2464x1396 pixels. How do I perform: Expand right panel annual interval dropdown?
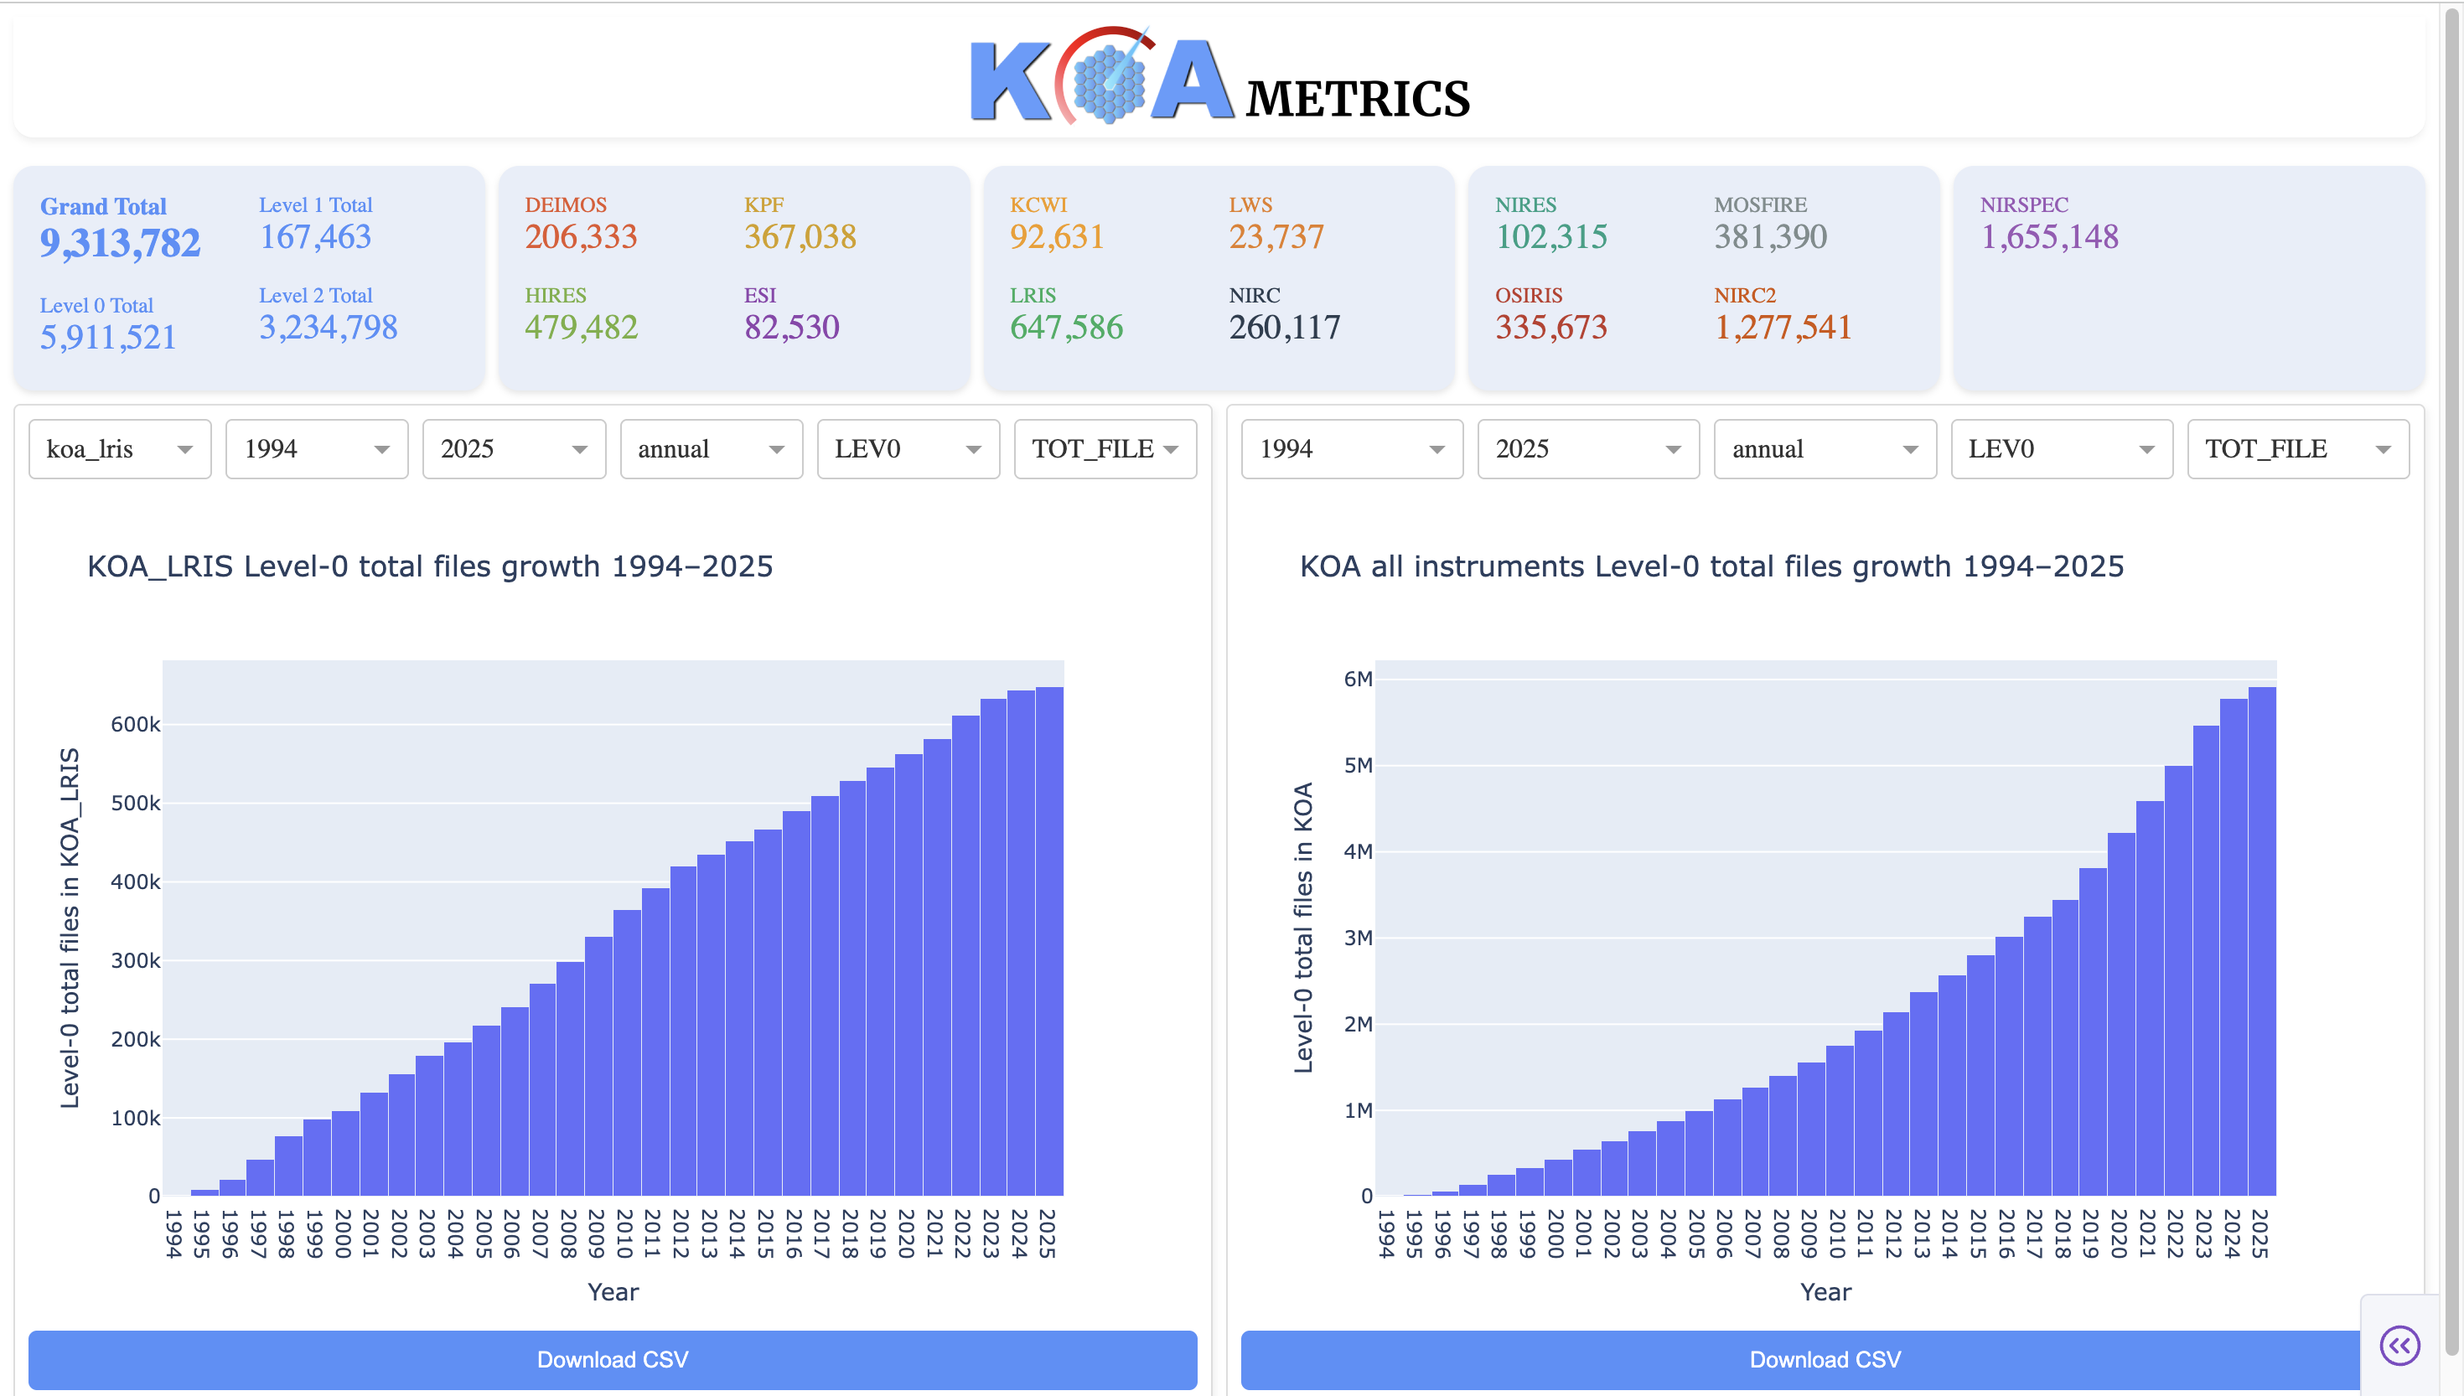(x=1824, y=449)
